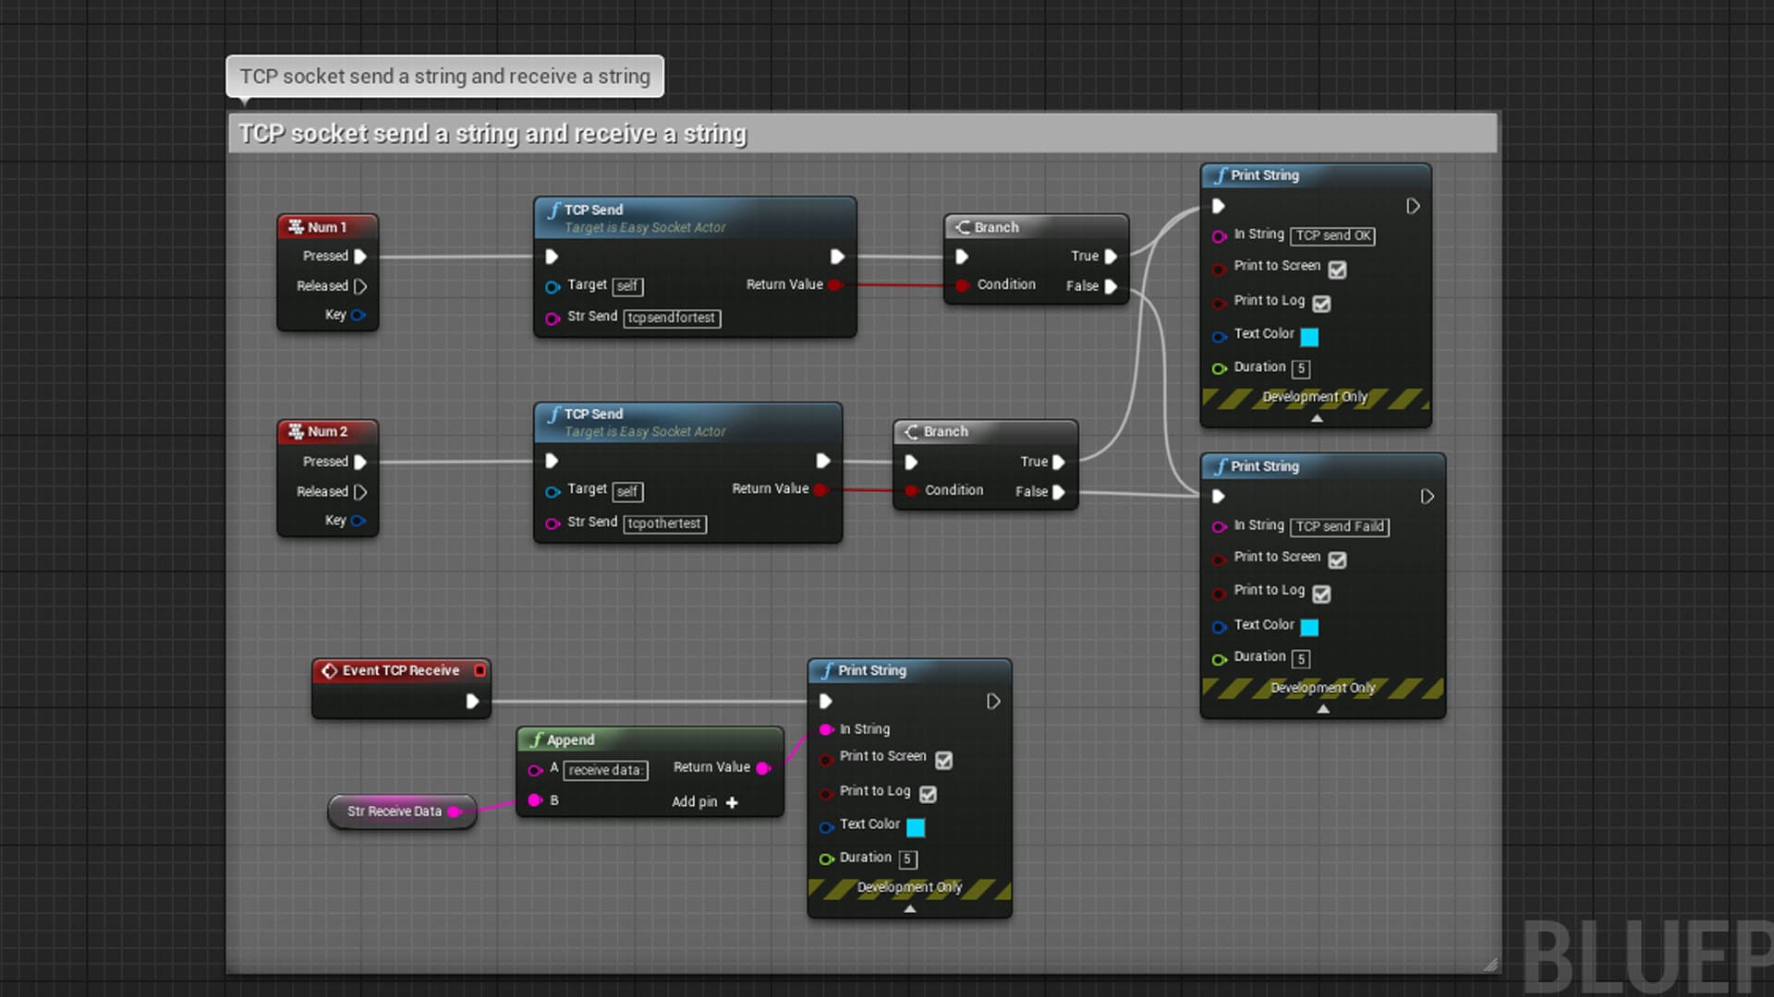Toggle Print to Screen on bottom Print String
Image resolution: width=1774 pixels, height=997 pixels.
(x=943, y=760)
